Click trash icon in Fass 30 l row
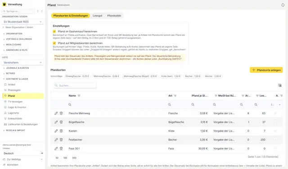 (61, 148)
